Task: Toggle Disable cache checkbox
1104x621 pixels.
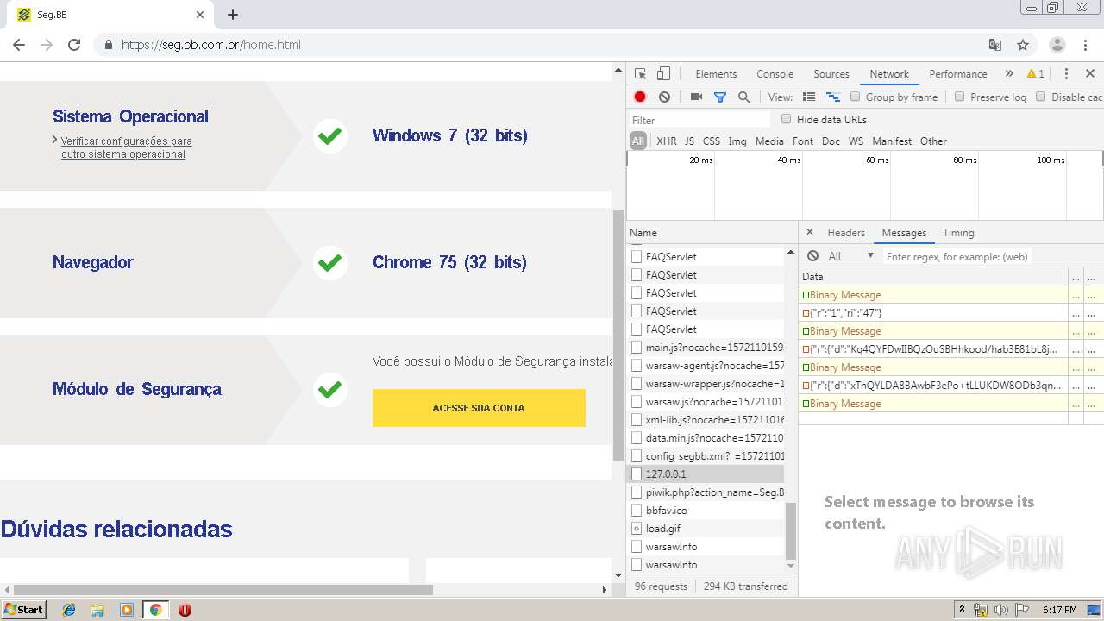Action: click(1040, 97)
